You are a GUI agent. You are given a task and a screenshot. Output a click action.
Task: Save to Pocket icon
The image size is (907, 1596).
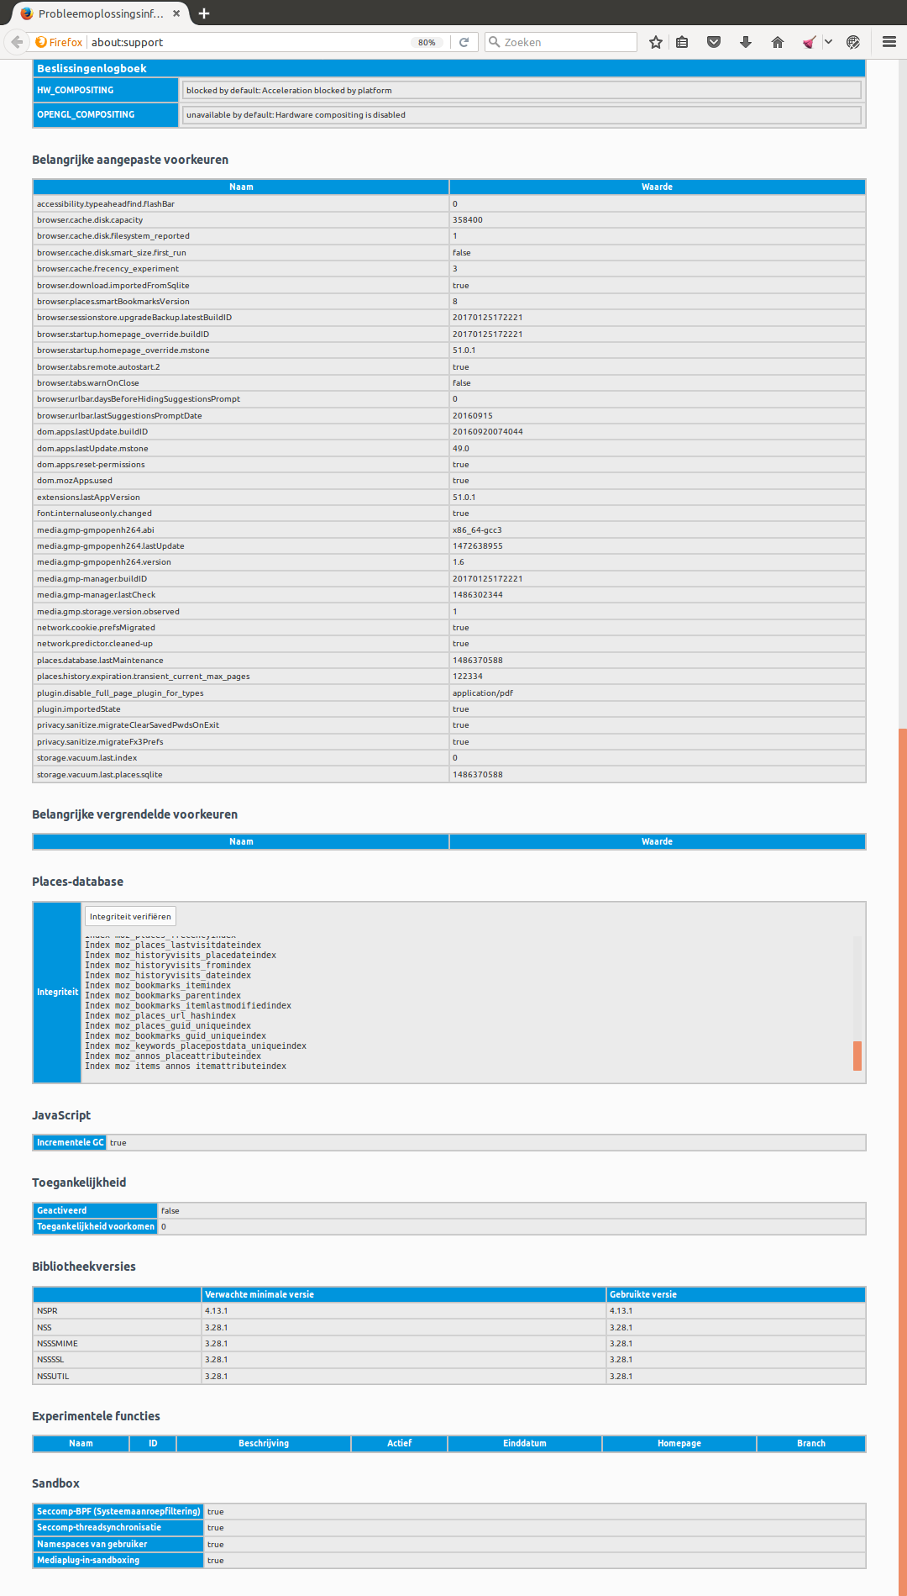tap(714, 42)
